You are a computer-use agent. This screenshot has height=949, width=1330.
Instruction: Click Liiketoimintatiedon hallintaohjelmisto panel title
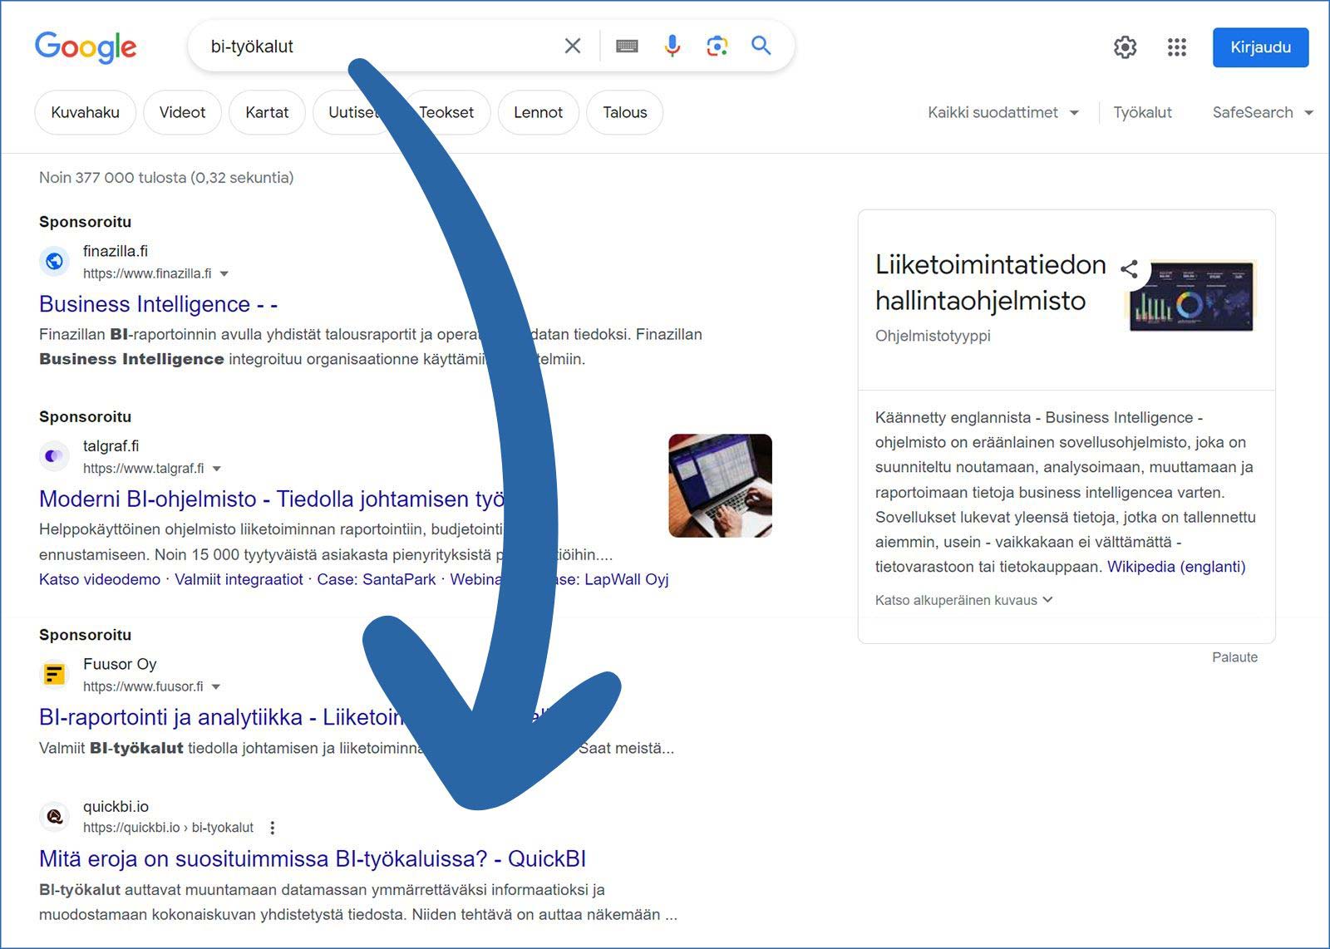(x=991, y=283)
